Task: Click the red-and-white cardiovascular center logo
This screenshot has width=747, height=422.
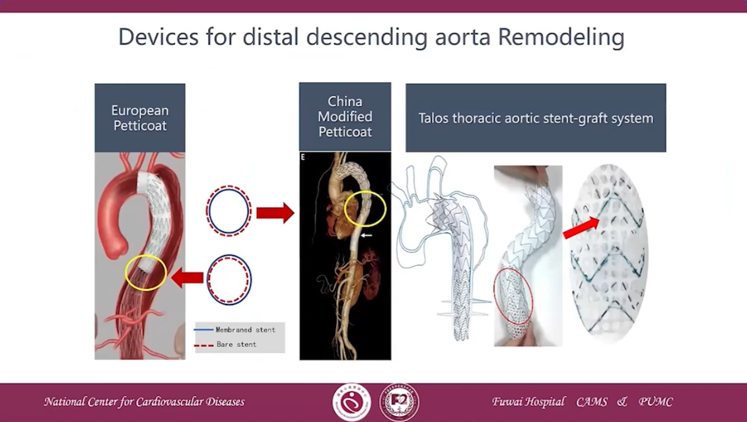Action: point(351,402)
